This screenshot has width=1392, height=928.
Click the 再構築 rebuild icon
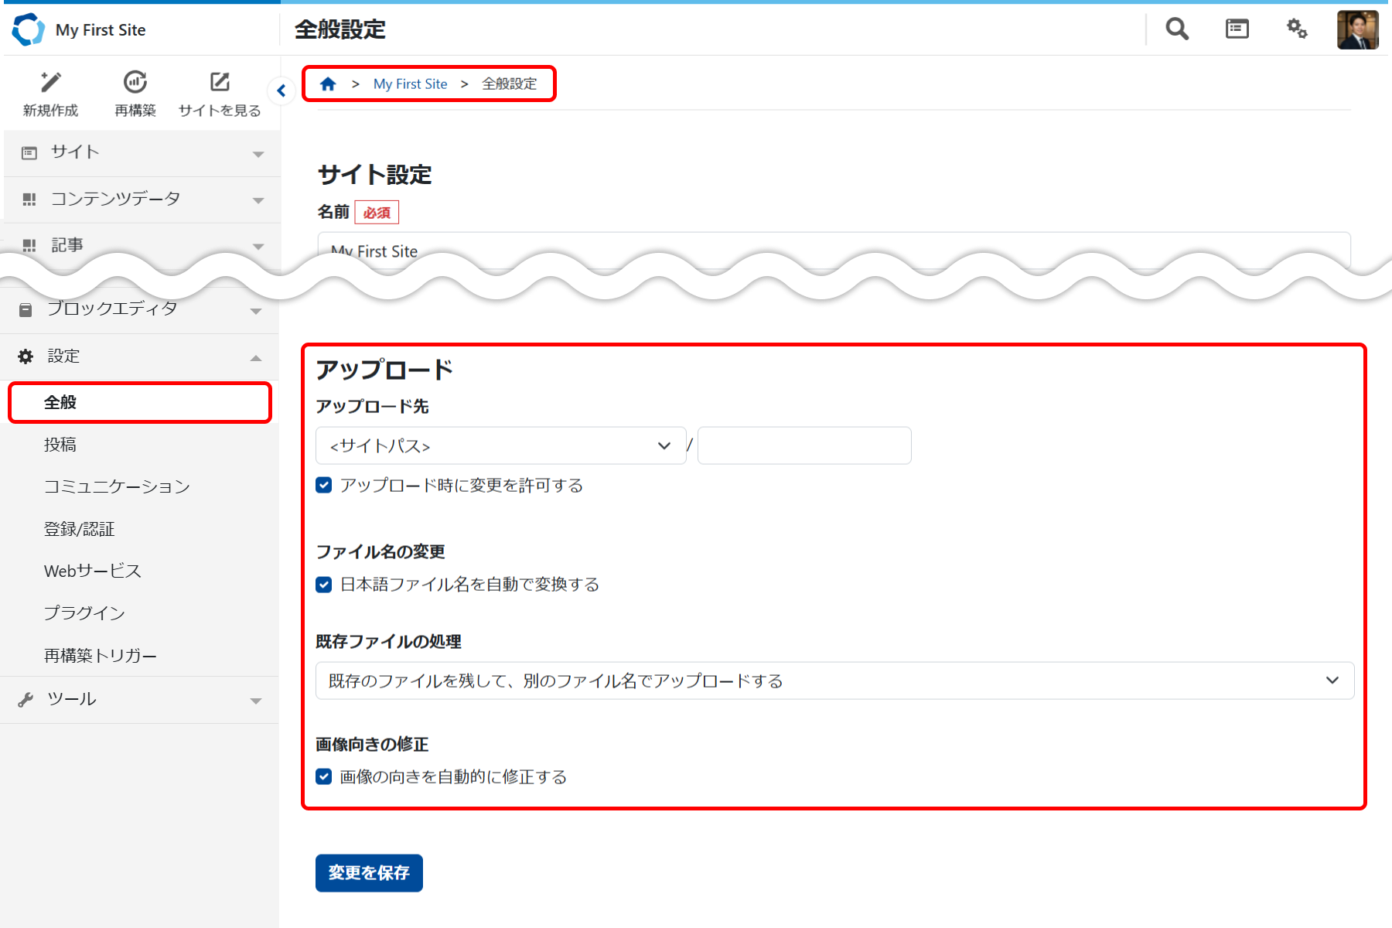pyautogui.click(x=135, y=82)
